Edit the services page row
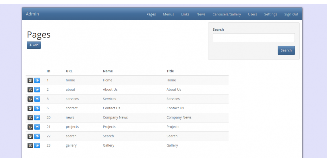Image resolution: width=327 pixels, height=162 pixels. [x=30, y=99]
